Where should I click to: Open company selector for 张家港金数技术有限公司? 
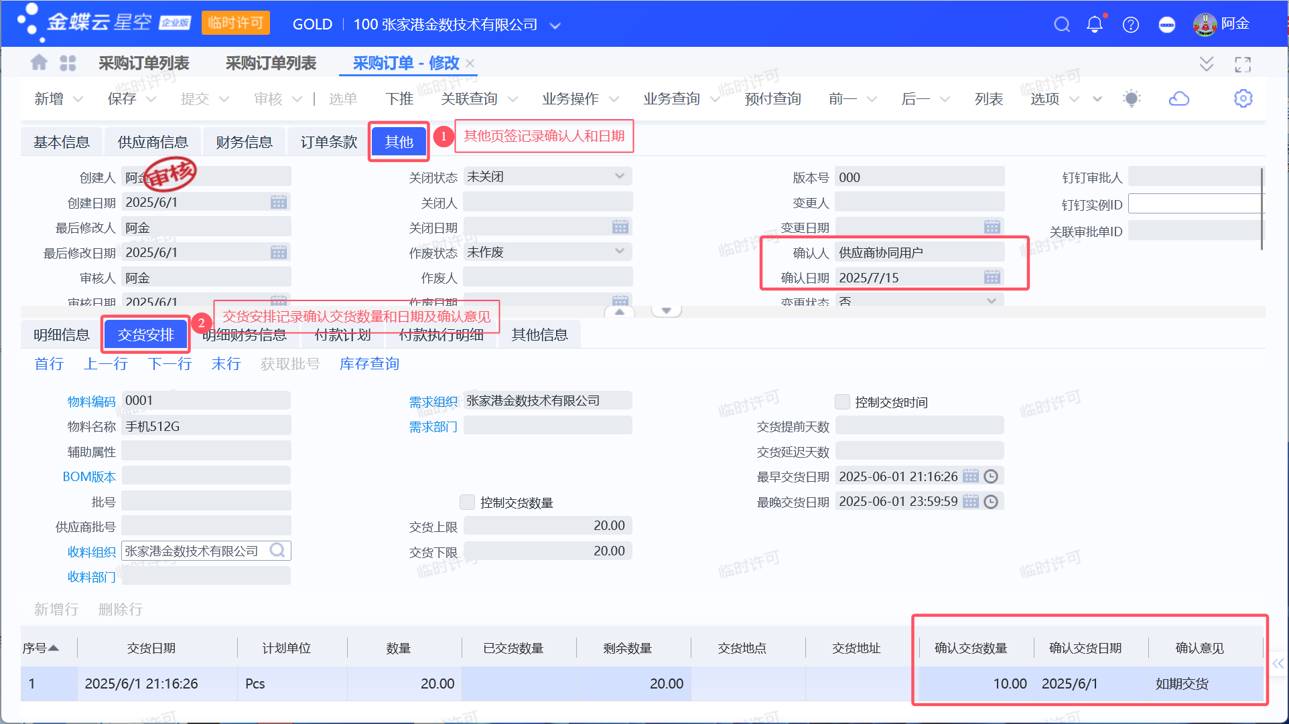[x=555, y=24]
